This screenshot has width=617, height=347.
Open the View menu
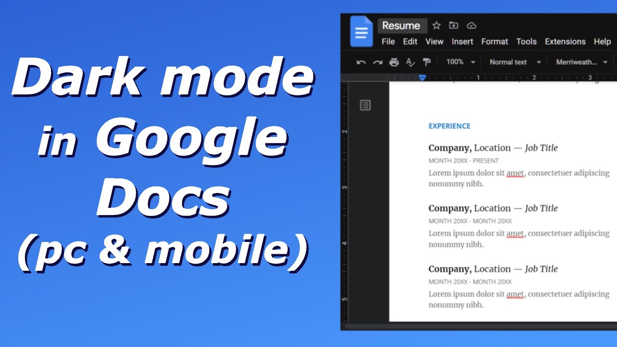[434, 41]
